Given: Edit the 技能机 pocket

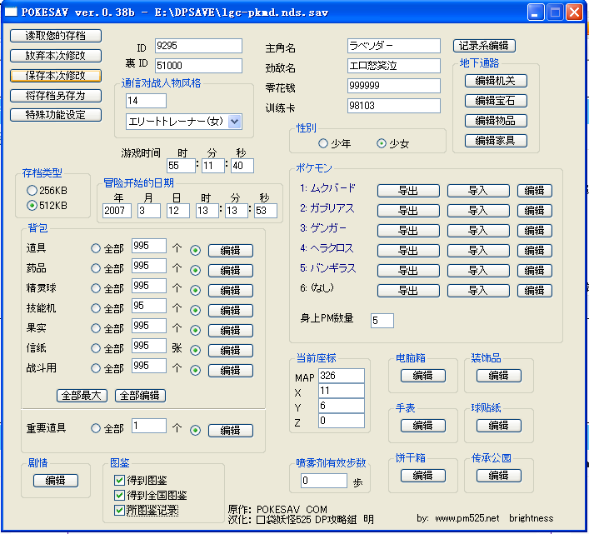Looking at the screenshot, I should coord(231,310).
